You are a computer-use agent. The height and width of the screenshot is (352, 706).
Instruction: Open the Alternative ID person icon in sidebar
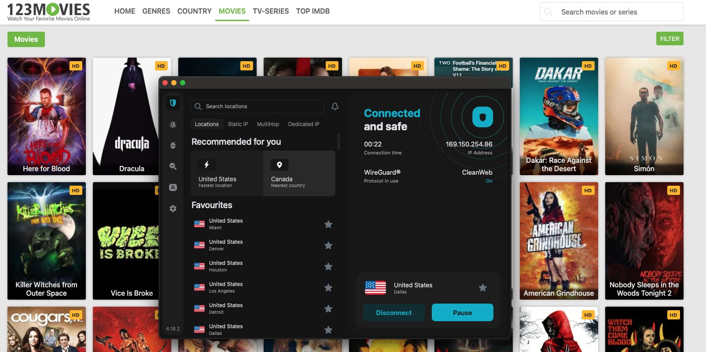click(173, 187)
